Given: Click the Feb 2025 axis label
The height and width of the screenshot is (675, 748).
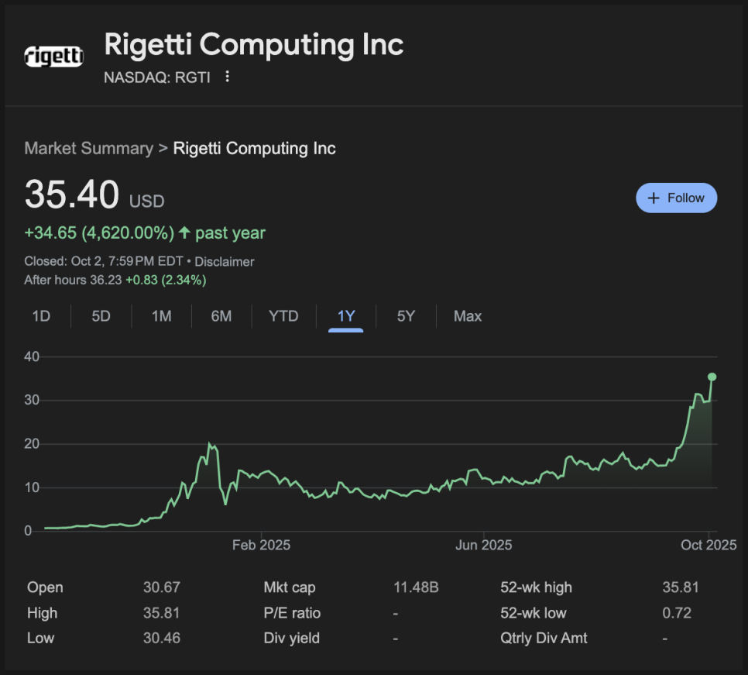Looking at the screenshot, I should coord(262,546).
